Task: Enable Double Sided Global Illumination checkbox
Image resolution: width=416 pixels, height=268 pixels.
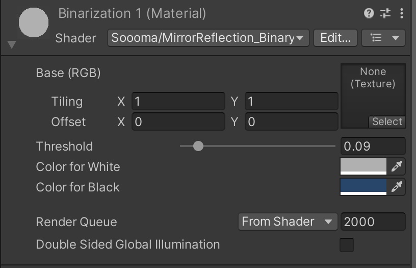Action: [x=347, y=245]
